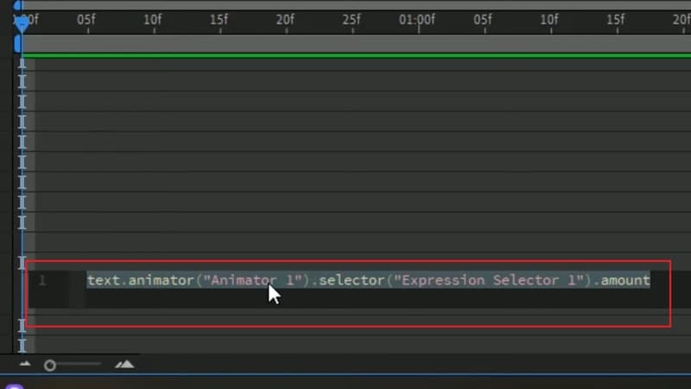
Task: Click the timeline zoom slider handle
Action: point(50,365)
